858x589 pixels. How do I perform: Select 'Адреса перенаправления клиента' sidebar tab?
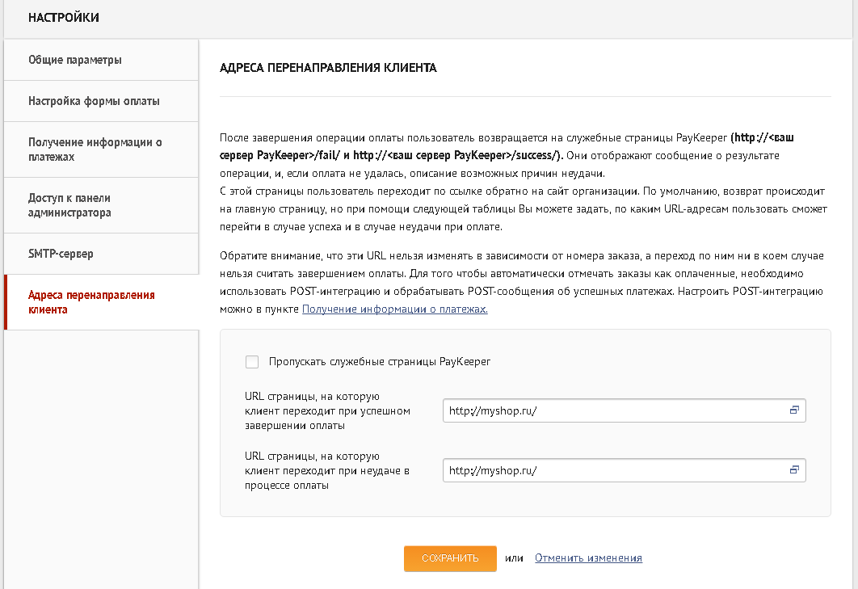[x=91, y=302]
